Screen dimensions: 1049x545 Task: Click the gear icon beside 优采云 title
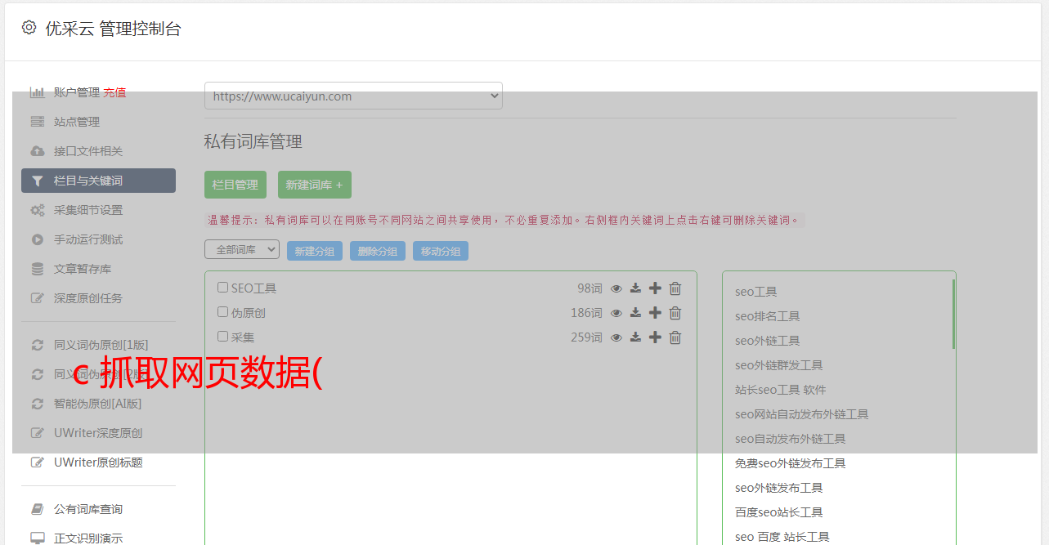click(29, 28)
